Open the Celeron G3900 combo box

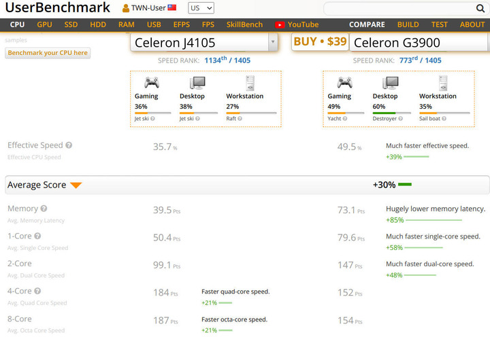click(419, 42)
